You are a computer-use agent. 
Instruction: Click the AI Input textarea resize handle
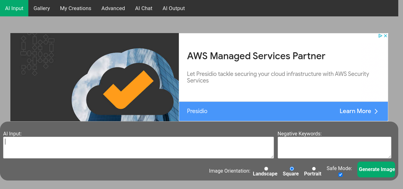(272, 156)
